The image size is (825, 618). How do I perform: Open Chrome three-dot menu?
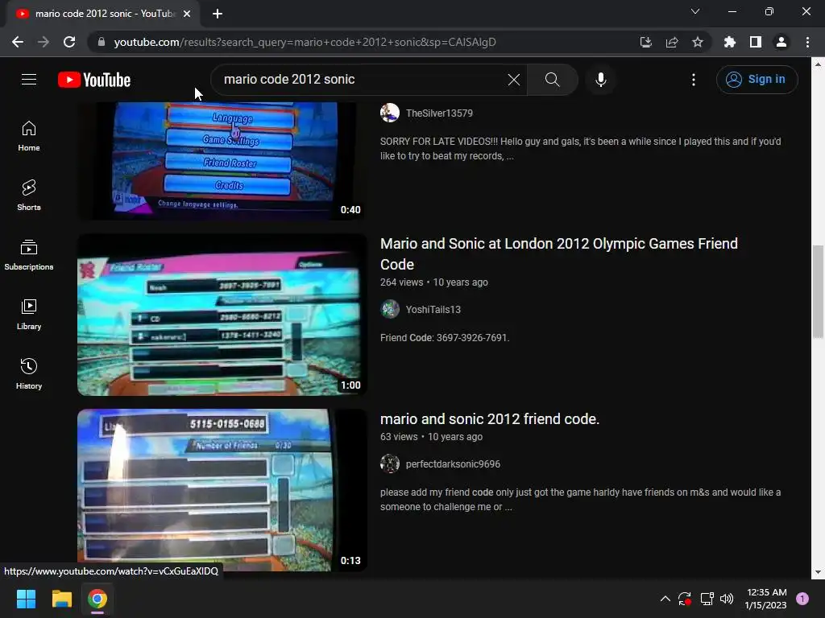(x=807, y=42)
